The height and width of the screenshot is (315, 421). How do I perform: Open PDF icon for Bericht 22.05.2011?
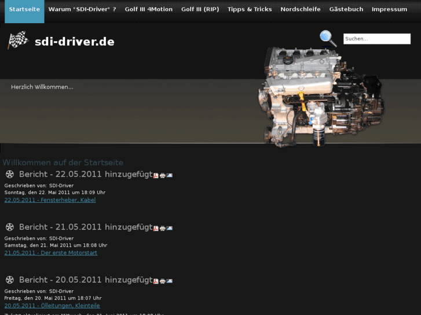point(156,175)
